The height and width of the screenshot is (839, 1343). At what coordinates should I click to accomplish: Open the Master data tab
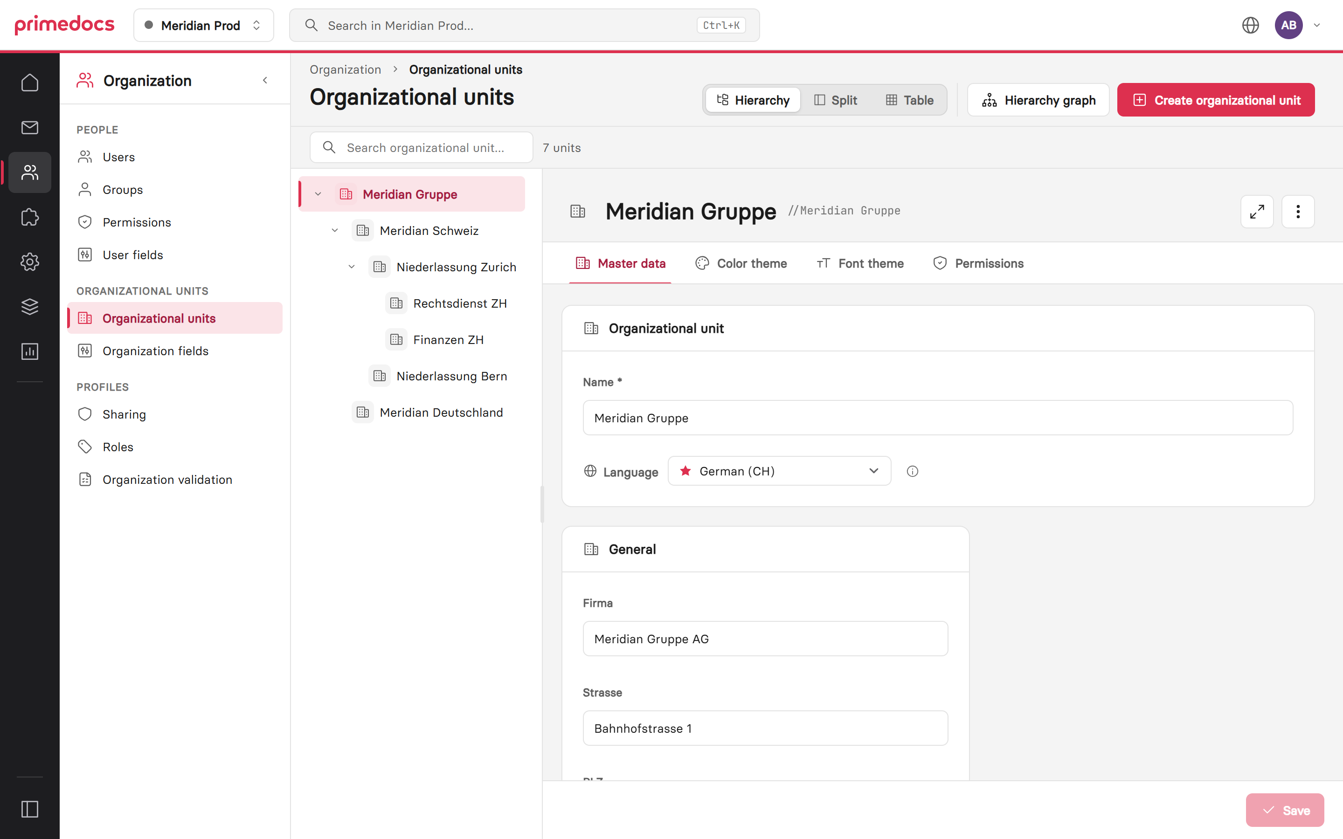[621, 263]
